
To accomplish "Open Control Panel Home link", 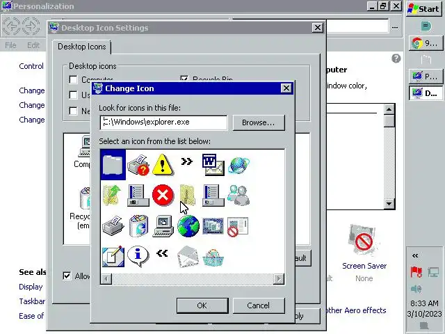I will (x=31, y=66).
